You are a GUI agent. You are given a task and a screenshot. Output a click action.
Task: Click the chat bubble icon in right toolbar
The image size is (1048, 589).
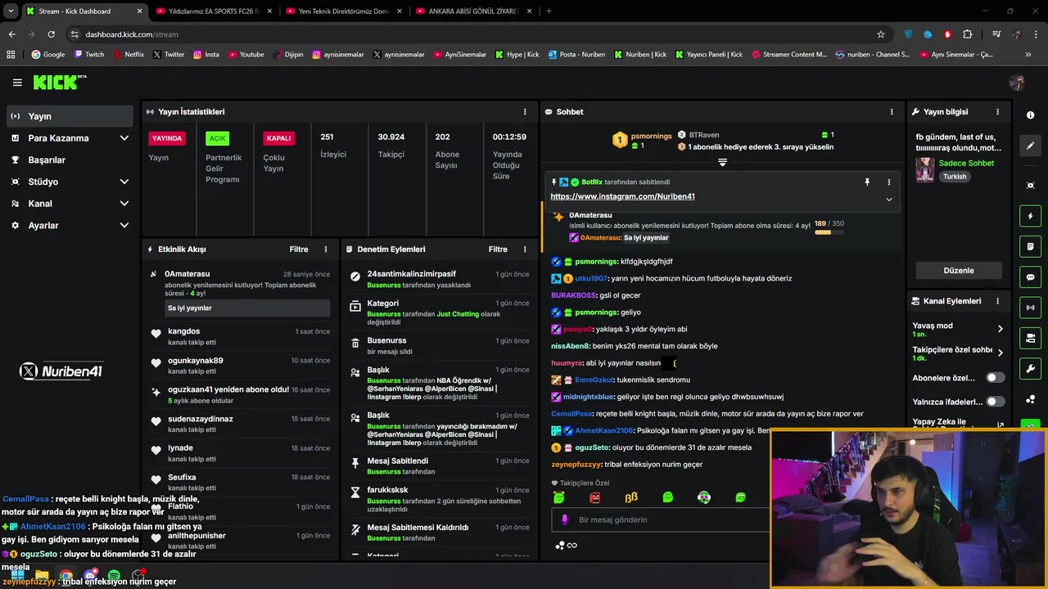[1030, 277]
